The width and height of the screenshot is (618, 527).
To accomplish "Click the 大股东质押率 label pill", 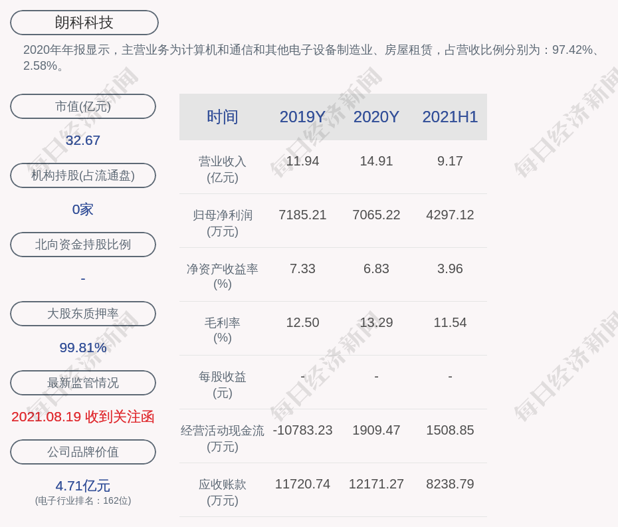I will [83, 314].
